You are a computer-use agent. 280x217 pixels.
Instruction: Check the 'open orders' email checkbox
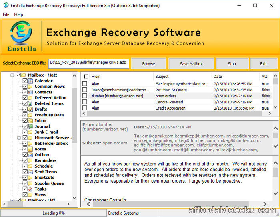[85, 96]
